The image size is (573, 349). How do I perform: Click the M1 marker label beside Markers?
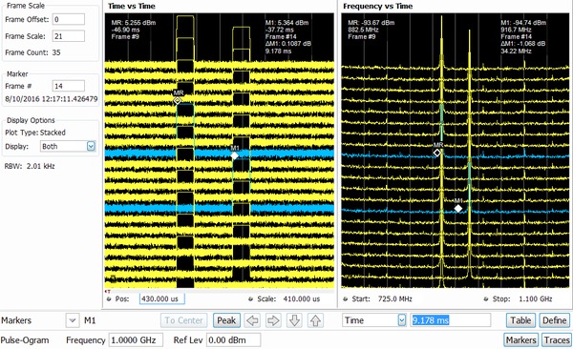(90, 320)
